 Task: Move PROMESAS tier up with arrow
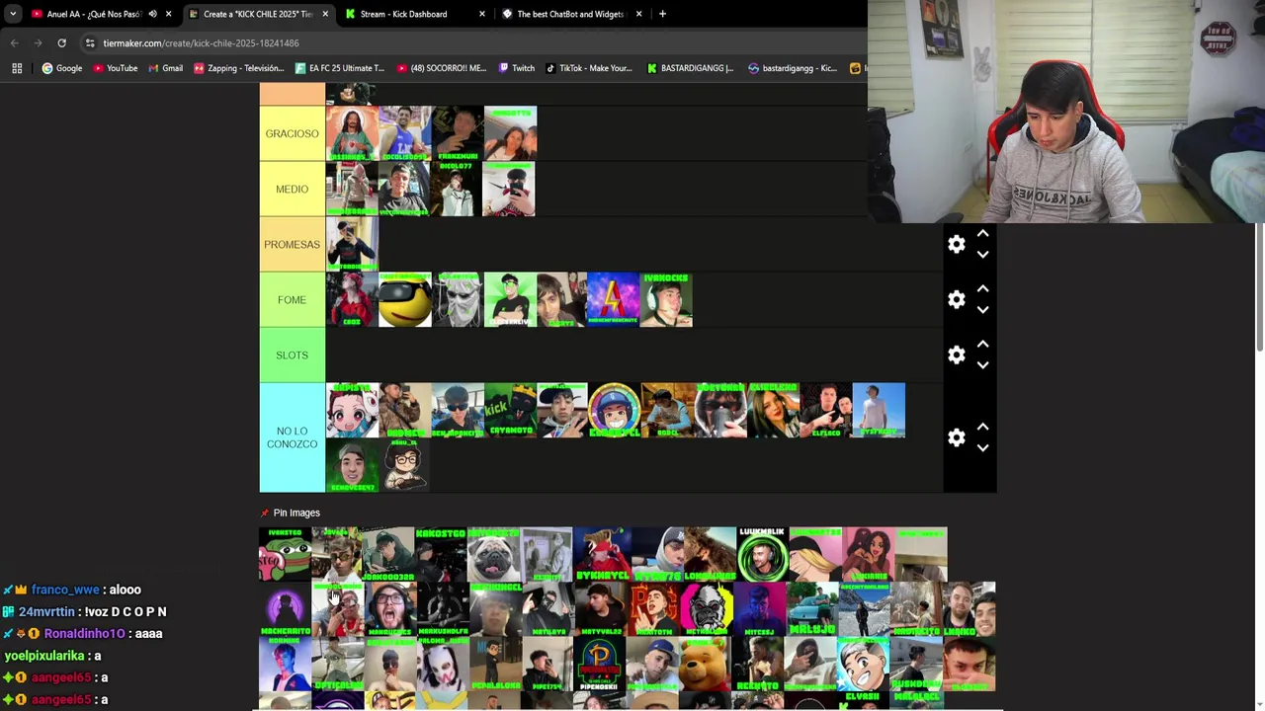[982, 234]
